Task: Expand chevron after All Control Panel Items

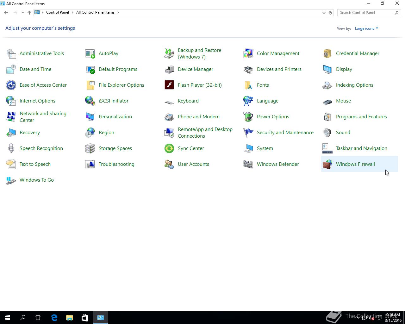Action: pyautogui.click(x=118, y=12)
